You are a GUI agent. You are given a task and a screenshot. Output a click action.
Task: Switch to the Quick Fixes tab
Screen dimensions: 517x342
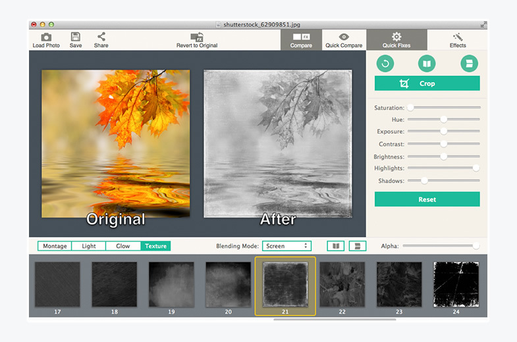coord(396,39)
